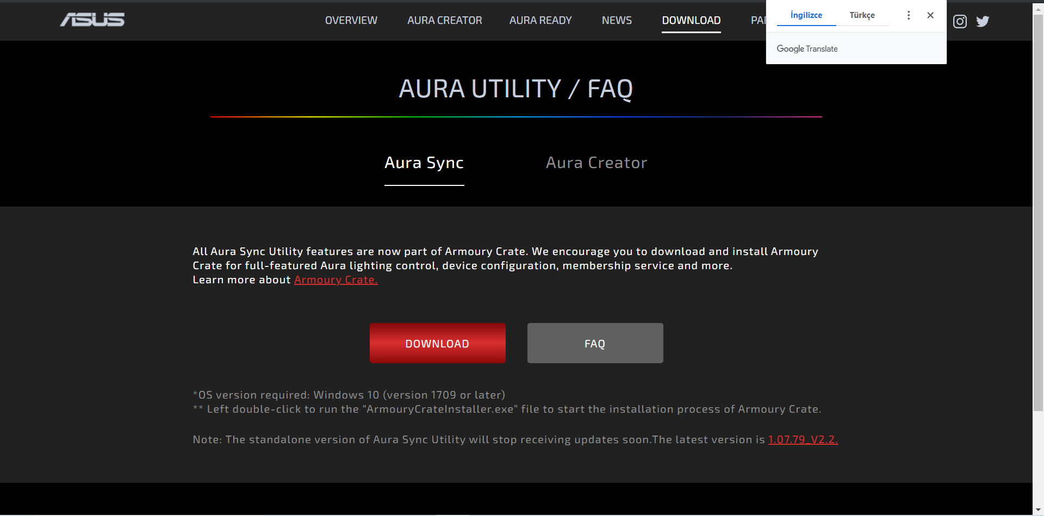Open the AURA READY nav item
Image resolution: width=1044 pixels, height=516 pixels.
point(540,20)
